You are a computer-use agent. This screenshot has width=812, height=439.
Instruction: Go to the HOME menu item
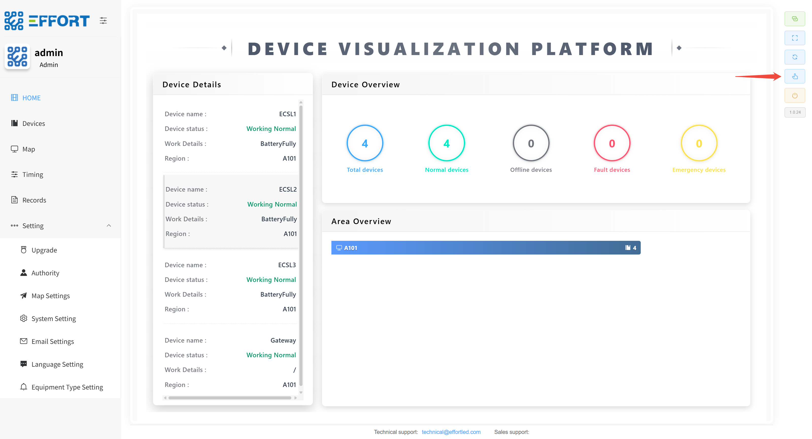click(31, 98)
